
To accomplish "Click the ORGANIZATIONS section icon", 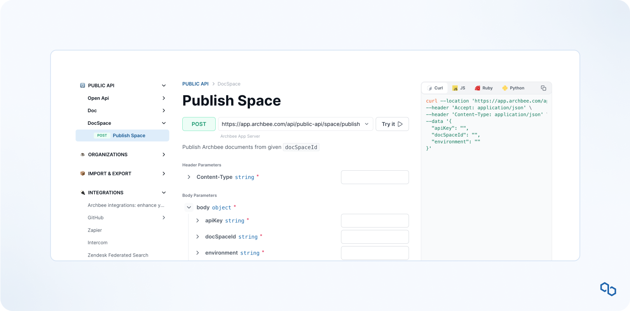I will pos(82,155).
